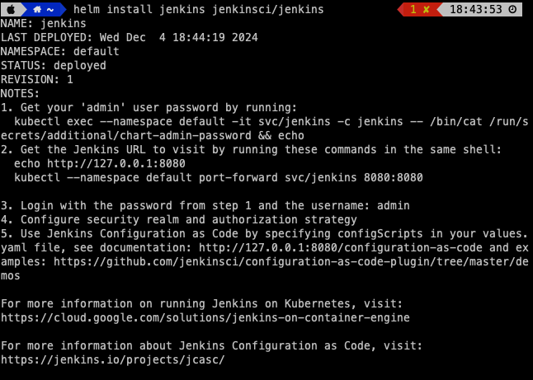Screen dimensions: 533x380
Task: Open the jenkins.io/projects/jcasc link
Action: point(112,360)
